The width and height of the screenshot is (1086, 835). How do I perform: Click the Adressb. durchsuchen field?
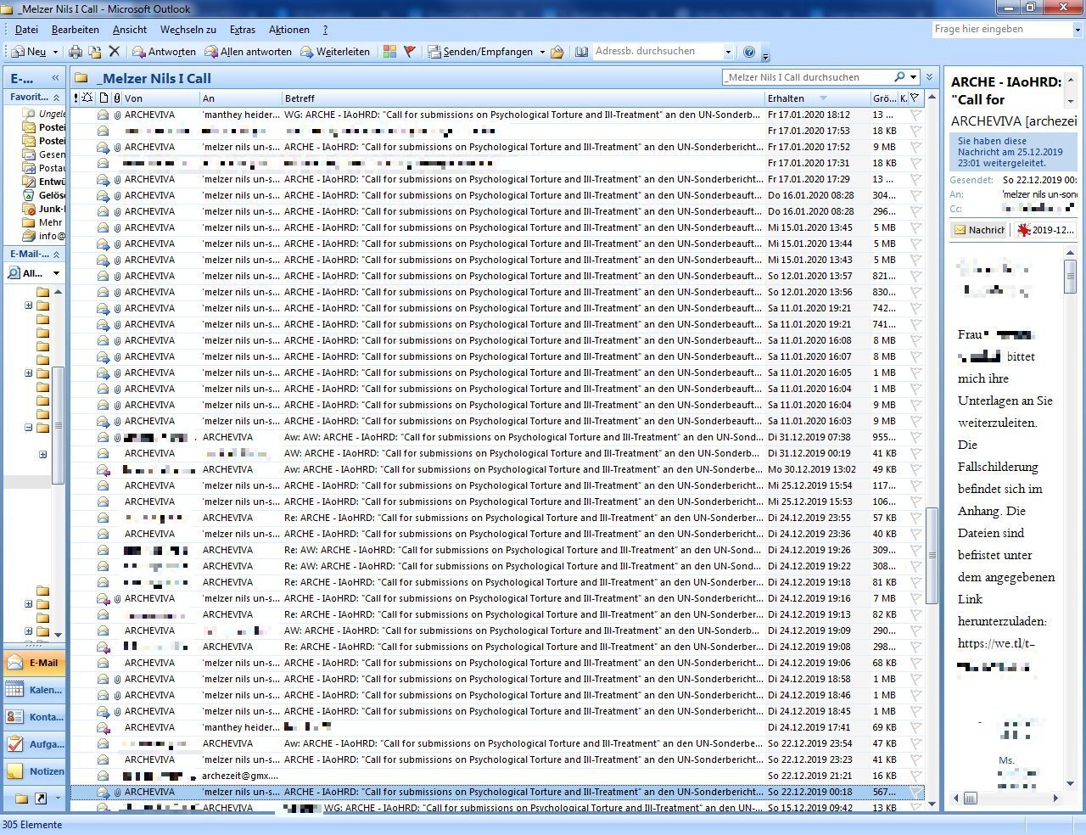(658, 52)
